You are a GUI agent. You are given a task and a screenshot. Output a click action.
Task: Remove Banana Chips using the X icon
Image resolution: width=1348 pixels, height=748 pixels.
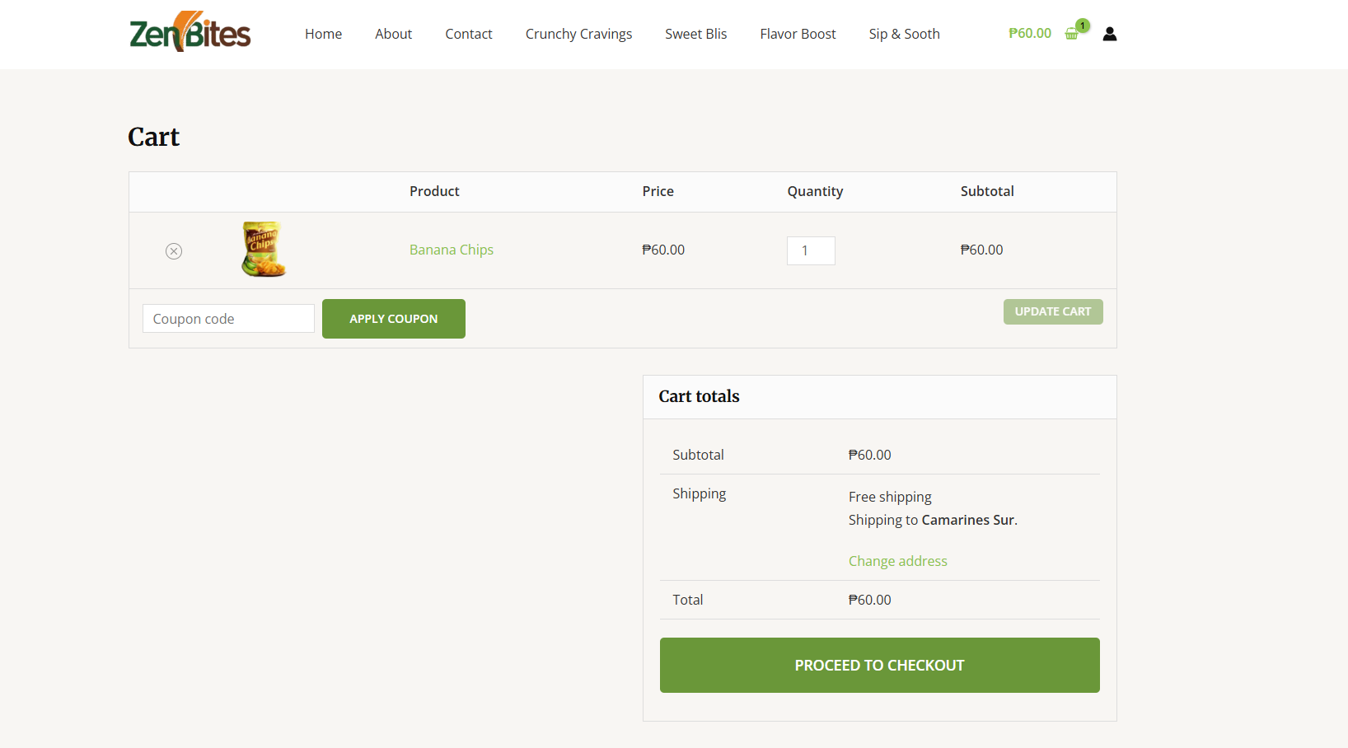pos(173,250)
